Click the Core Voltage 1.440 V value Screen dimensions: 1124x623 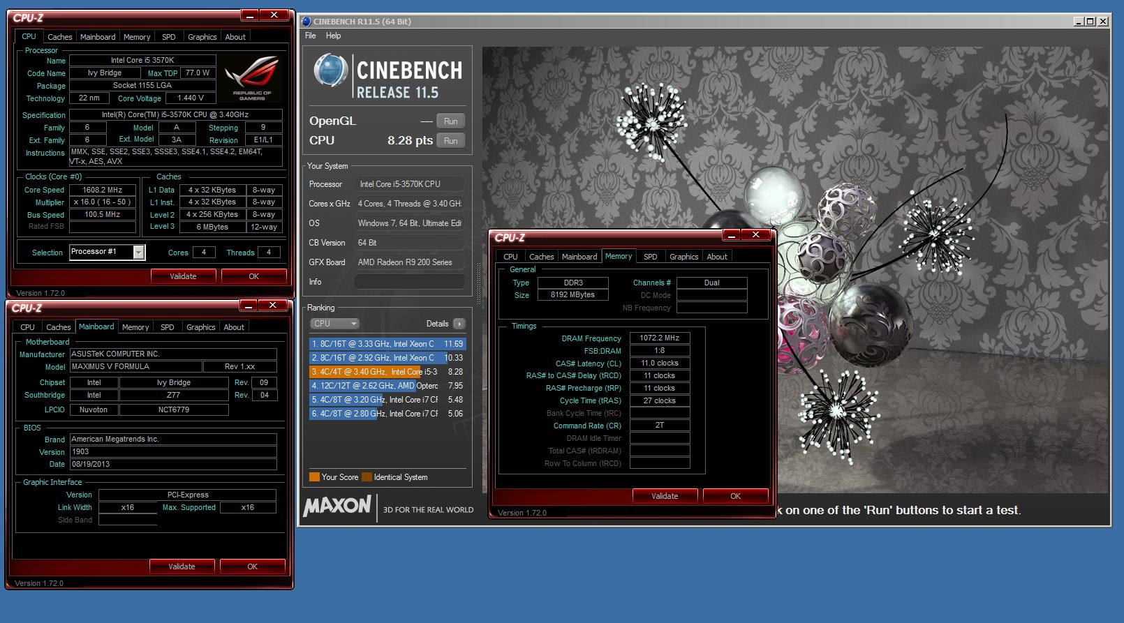191,98
